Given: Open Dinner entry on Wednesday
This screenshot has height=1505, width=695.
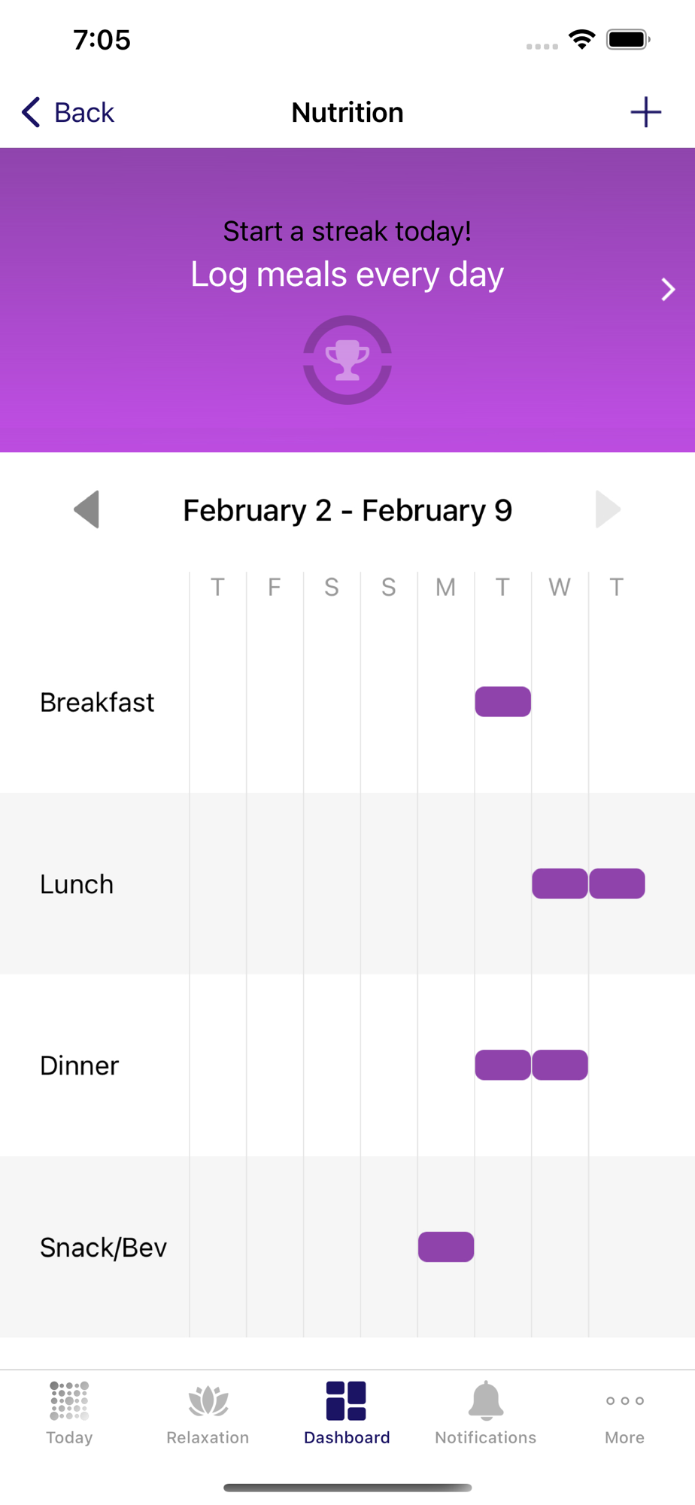Looking at the screenshot, I should [560, 1065].
